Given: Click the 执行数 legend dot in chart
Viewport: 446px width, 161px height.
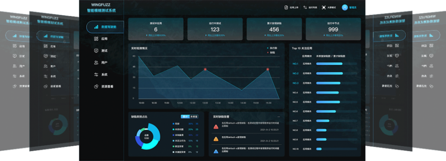Looking at the screenshot, I should pos(268,48).
